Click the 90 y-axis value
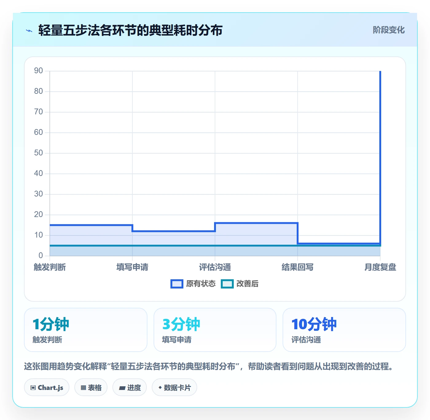Screen dimensions: 430x420 click(38, 71)
